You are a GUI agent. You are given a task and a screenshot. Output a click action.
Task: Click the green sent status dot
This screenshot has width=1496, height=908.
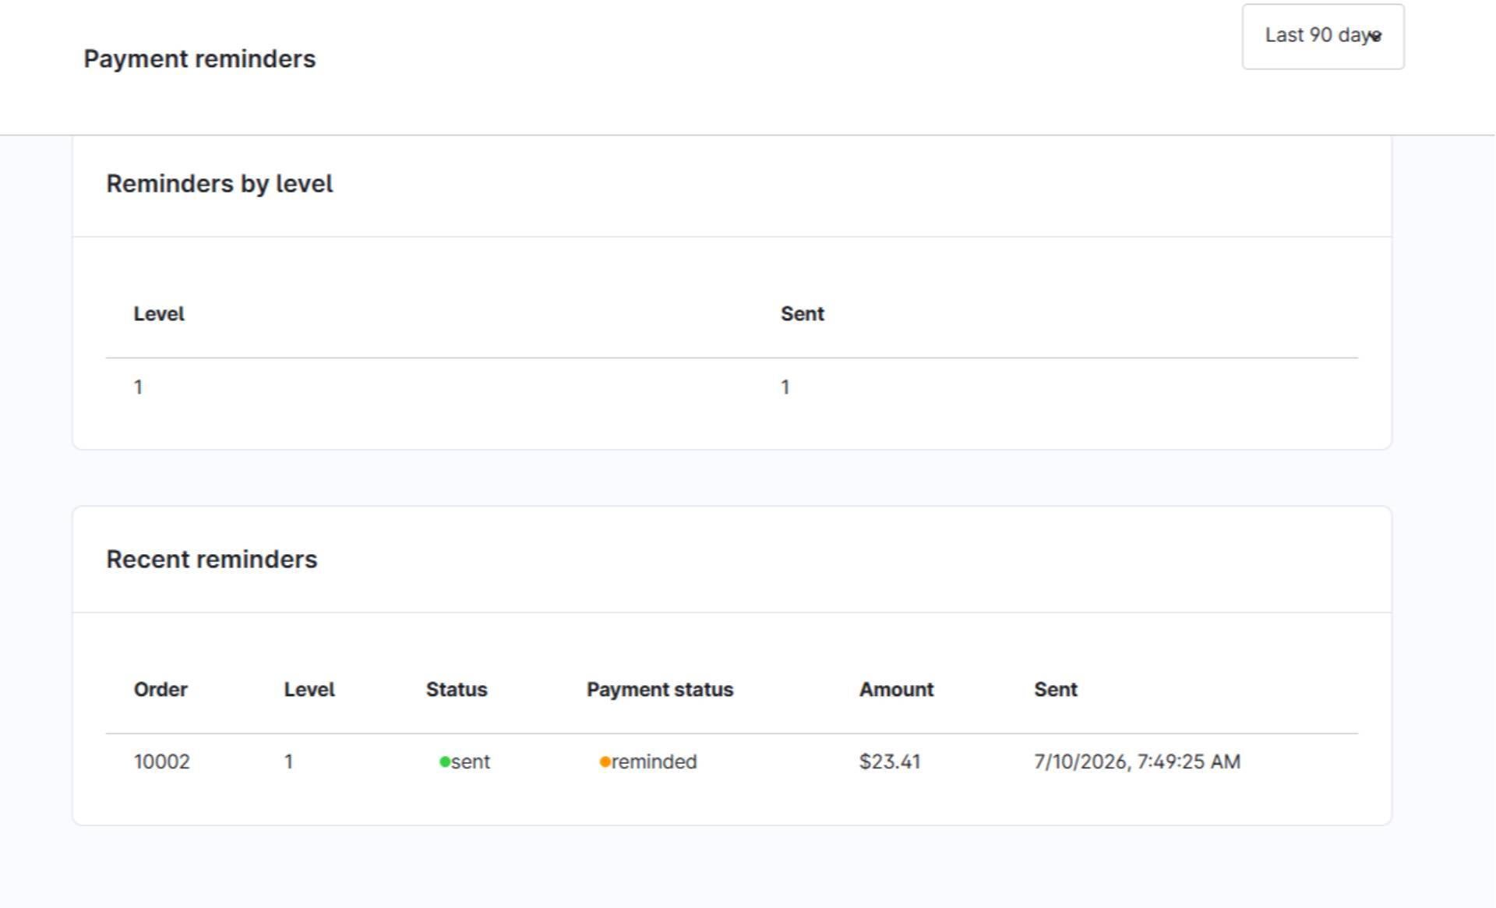point(445,762)
